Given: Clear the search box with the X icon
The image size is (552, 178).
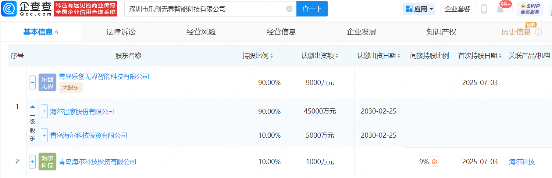Looking at the screenshot, I should pos(289,9).
